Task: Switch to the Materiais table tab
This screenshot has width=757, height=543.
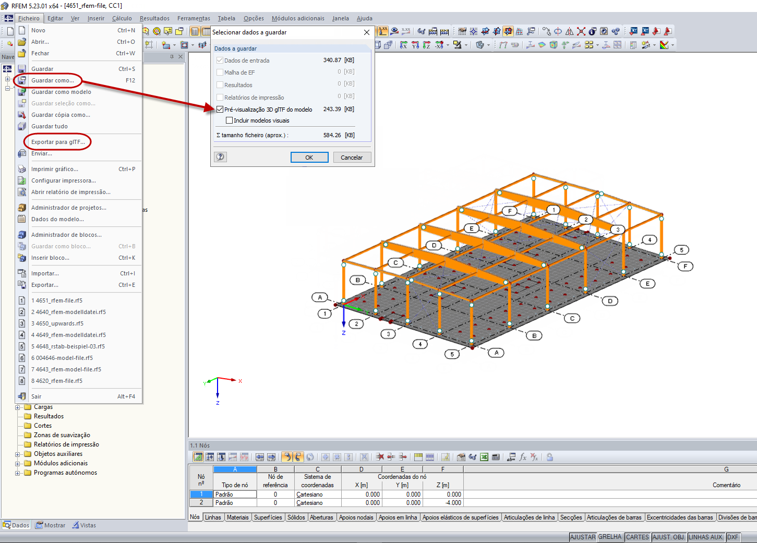Action: point(238,517)
